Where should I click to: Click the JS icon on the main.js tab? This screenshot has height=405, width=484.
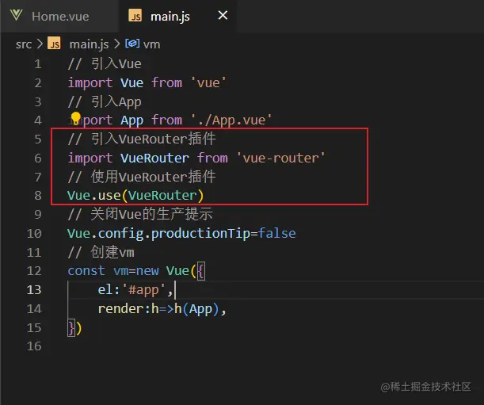(x=135, y=16)
